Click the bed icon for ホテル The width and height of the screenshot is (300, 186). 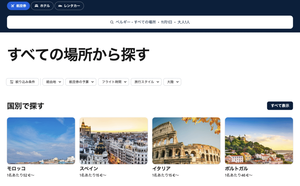[36, 6]
